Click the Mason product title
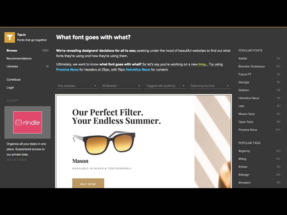 80,161
